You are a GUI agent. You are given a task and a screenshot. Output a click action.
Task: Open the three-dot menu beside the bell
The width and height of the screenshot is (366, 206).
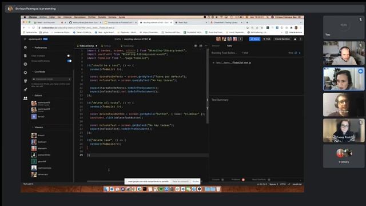[300, 39]
